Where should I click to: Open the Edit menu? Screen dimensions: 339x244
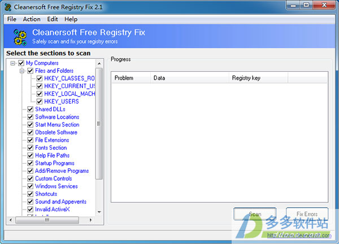pos(53,19)
